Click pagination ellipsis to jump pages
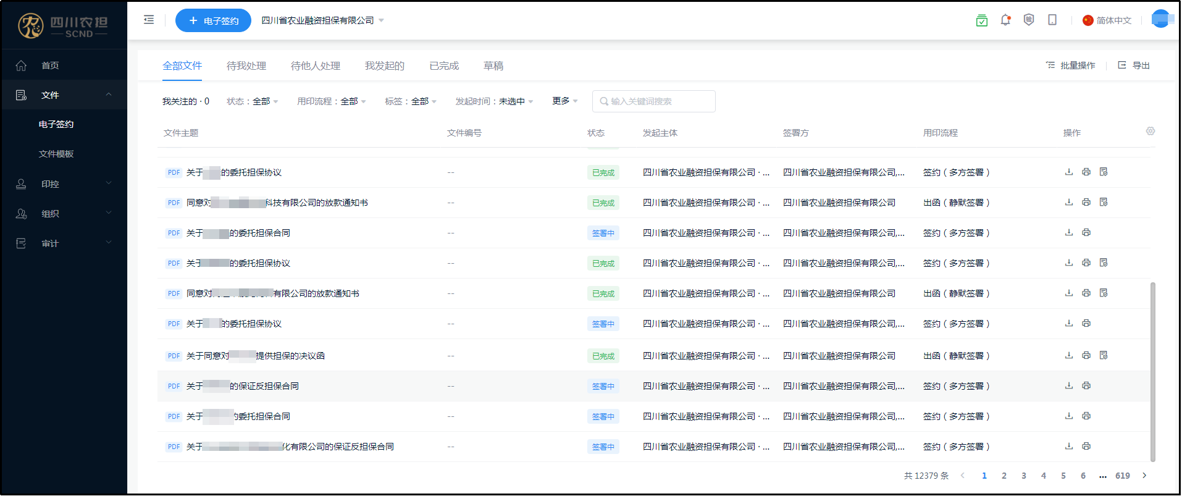Screen dimensions: 1182x496 point(1103,476)
